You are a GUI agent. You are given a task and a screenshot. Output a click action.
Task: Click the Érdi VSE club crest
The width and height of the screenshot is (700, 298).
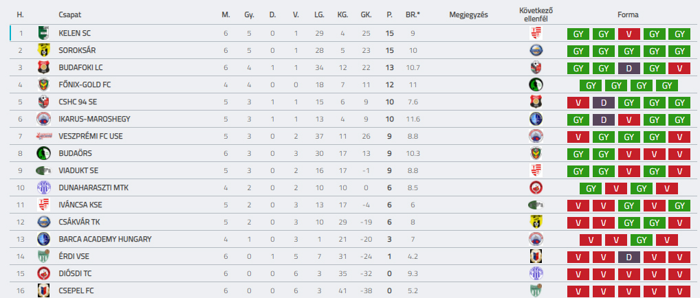point(43,256)
